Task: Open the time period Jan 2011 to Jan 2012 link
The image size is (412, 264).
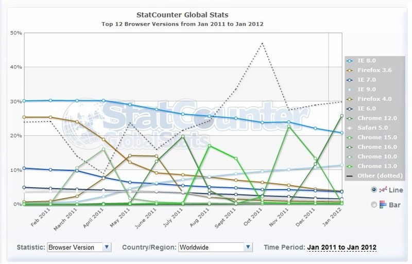Action: pos(341,248)
